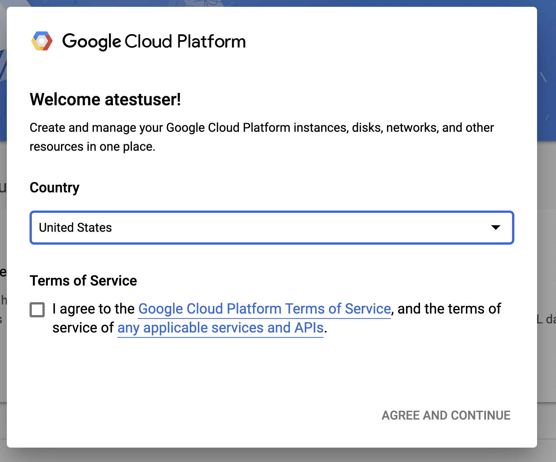The height and width of the screenshot is (462, 556).
Task: Click the Google Cloud Platform hexagon logo
Action: point(42,41)
